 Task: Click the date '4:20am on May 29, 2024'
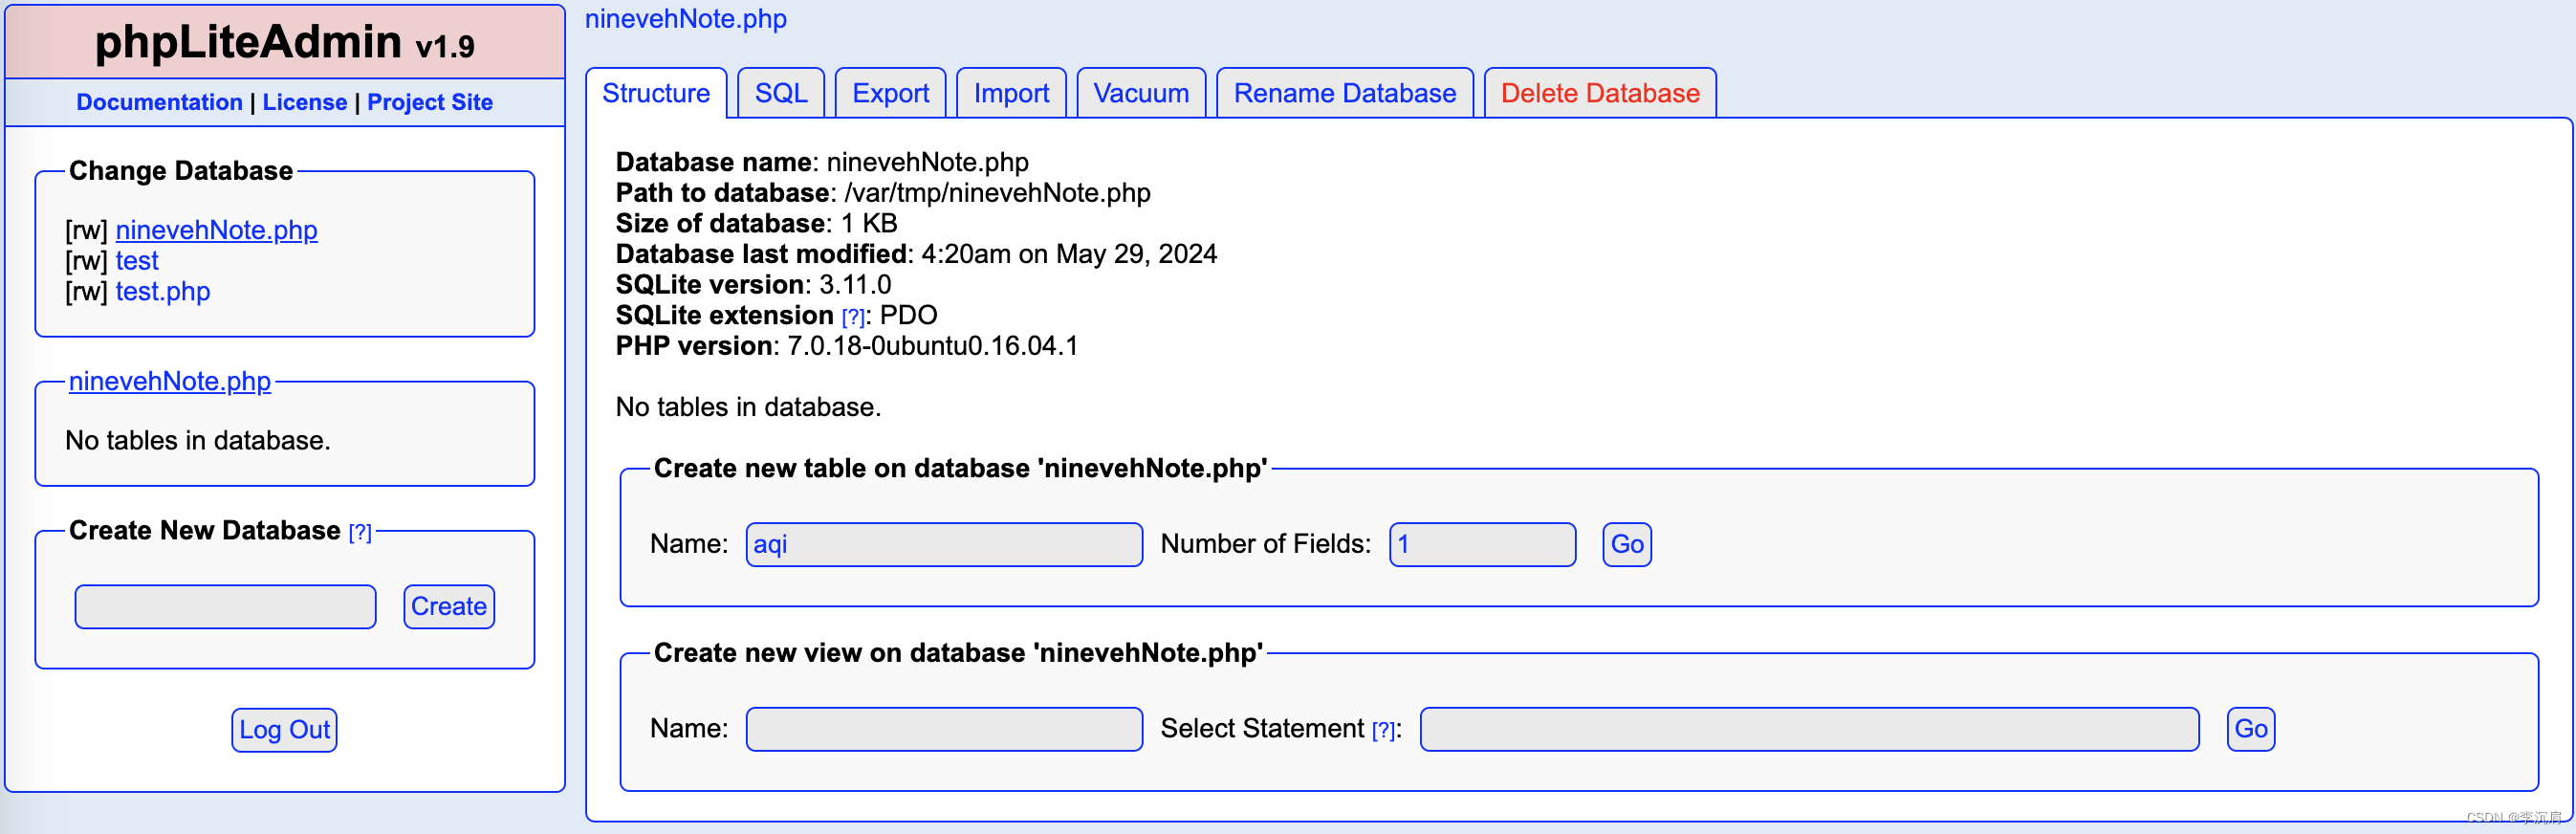pos(1069,254)
